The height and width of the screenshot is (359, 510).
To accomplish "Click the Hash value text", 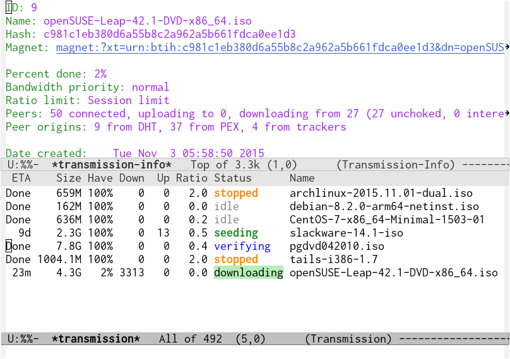I will click(169, 35).
